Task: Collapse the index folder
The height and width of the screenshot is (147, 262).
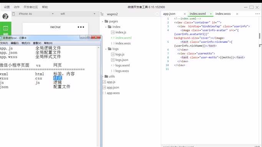Action: click(106, 27)
